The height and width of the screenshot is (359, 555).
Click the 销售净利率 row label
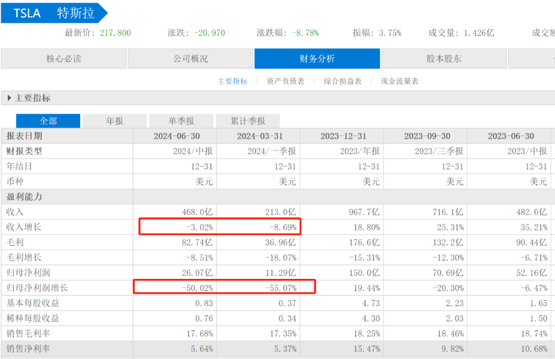coord(28,349)
